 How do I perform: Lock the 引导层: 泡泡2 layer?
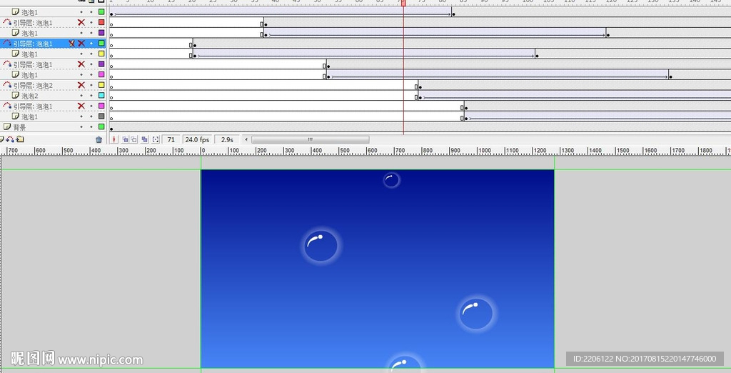click(x=91, y=86)
